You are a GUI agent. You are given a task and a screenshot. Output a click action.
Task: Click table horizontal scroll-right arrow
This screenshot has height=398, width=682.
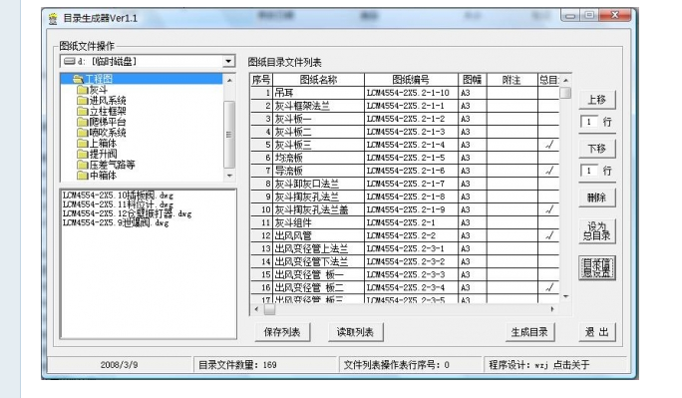552,309
